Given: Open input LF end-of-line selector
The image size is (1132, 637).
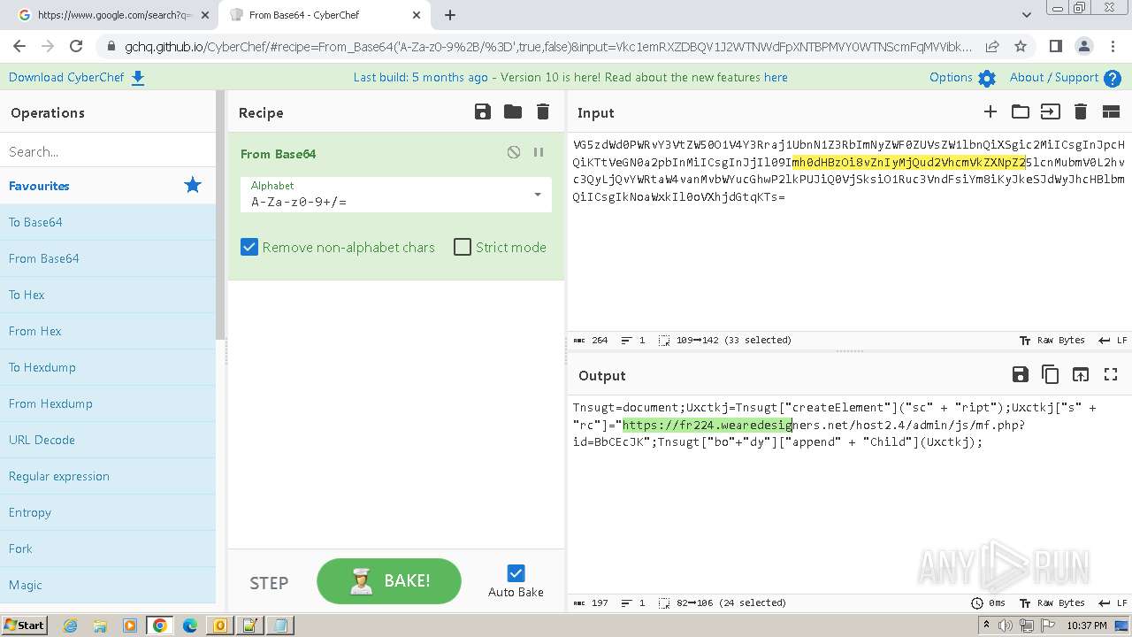Looking at the screenshot, I should tap(1113, 340).
